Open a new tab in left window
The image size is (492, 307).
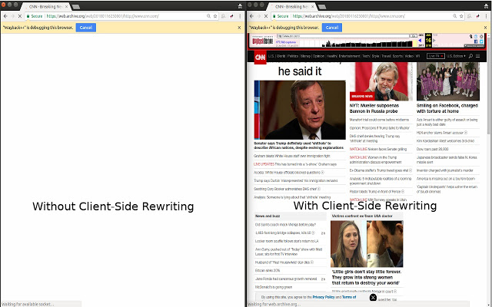(x=75, y=7)
